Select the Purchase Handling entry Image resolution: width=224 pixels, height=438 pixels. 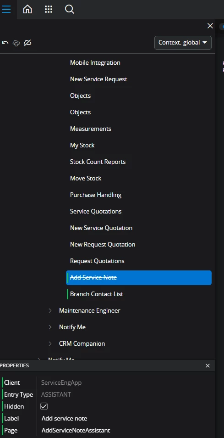coord(96,195)
